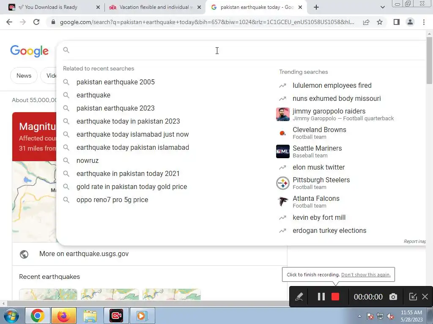Open the recorder annotation pen tool
The height and width of the screenshot is (324, 433).
tap(299, 297)
